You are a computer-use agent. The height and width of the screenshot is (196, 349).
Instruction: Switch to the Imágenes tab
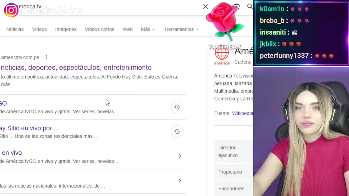click(66, 29)
